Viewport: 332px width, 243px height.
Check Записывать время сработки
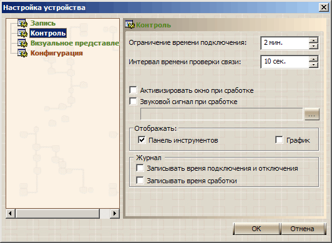click(140, 181)
